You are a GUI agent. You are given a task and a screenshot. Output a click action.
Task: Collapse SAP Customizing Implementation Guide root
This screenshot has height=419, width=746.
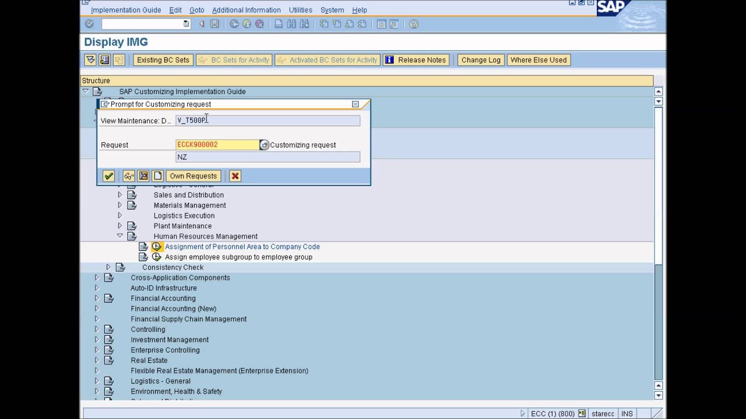tap(86, 91)
